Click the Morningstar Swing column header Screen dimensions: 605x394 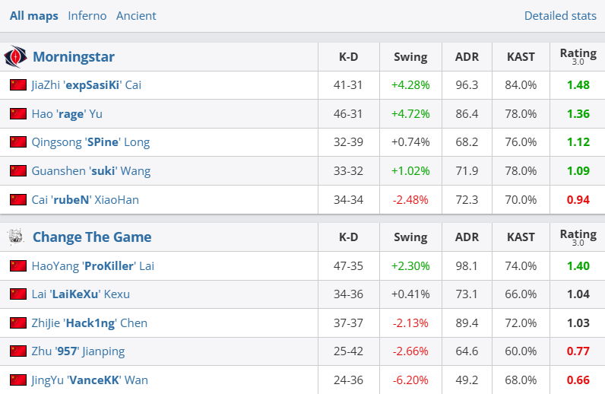[x=410, y=57]
